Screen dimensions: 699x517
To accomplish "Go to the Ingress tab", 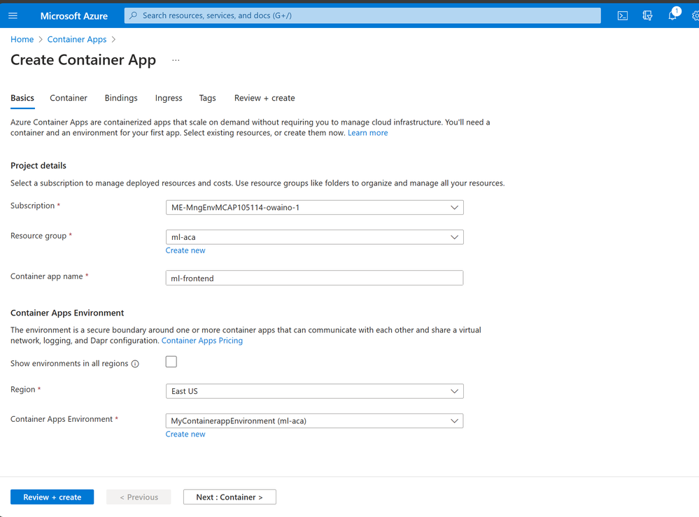I will coord(169,98).
